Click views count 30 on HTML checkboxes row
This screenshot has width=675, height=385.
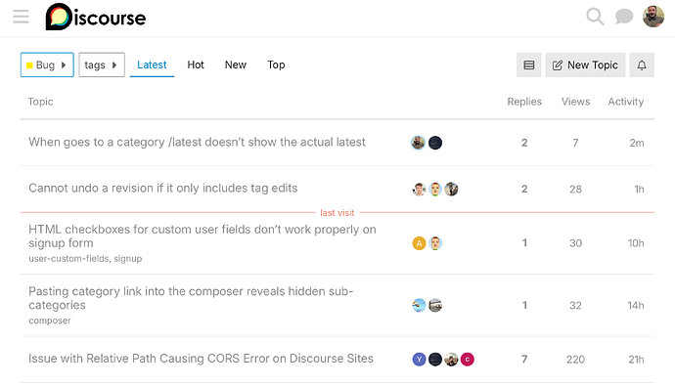(575, 243)
